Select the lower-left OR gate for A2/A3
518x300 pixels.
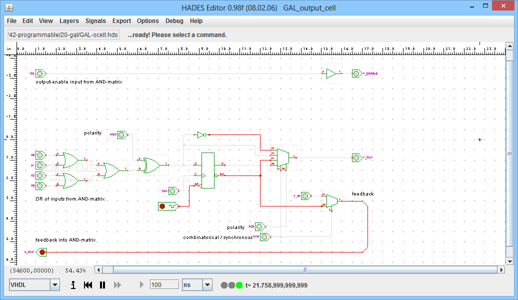pos(70,180)
